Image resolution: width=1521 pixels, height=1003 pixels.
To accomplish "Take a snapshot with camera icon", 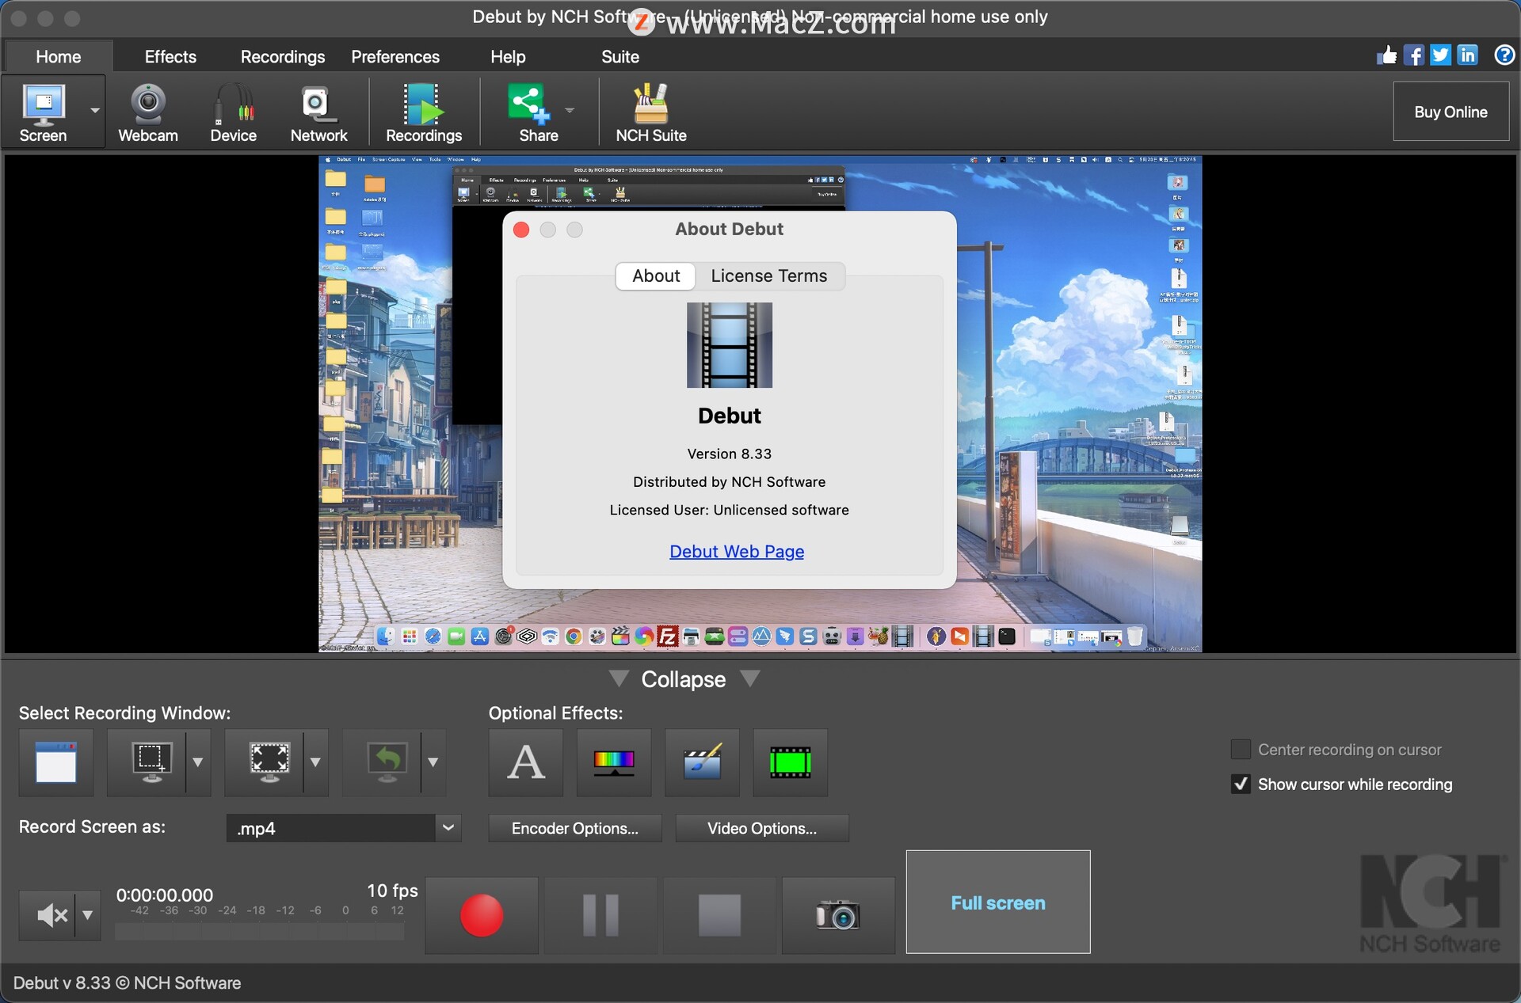I will click(x=838, y=915).
